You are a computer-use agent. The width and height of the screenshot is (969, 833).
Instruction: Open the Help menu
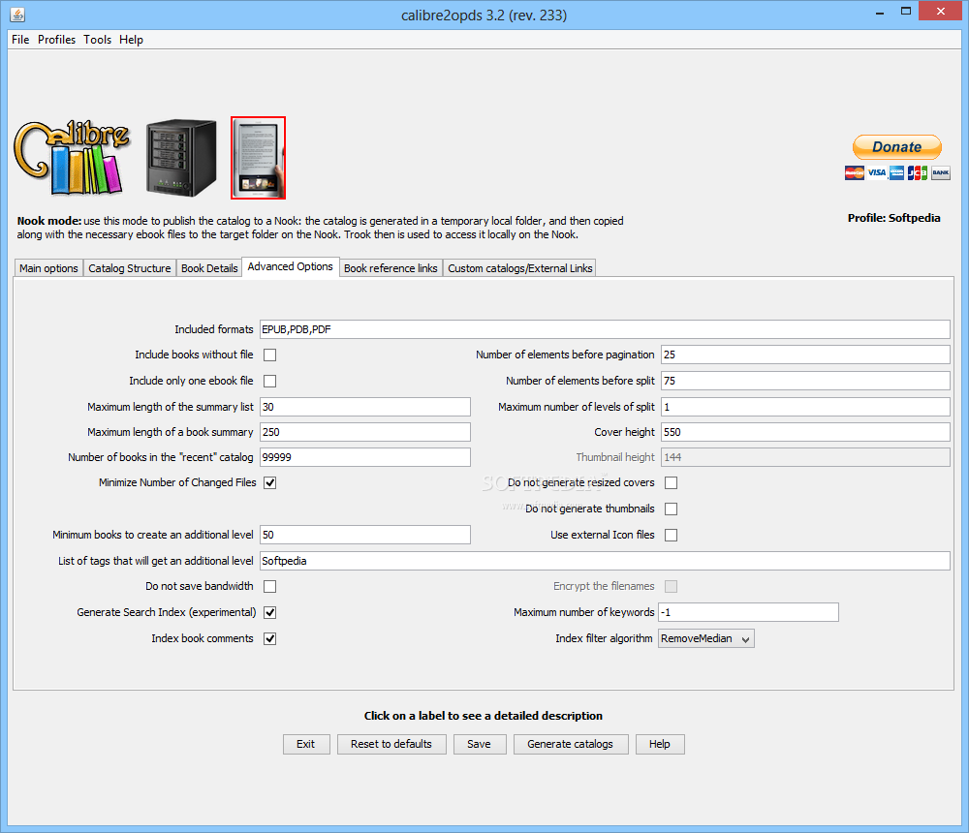click(x=131, y=40)
